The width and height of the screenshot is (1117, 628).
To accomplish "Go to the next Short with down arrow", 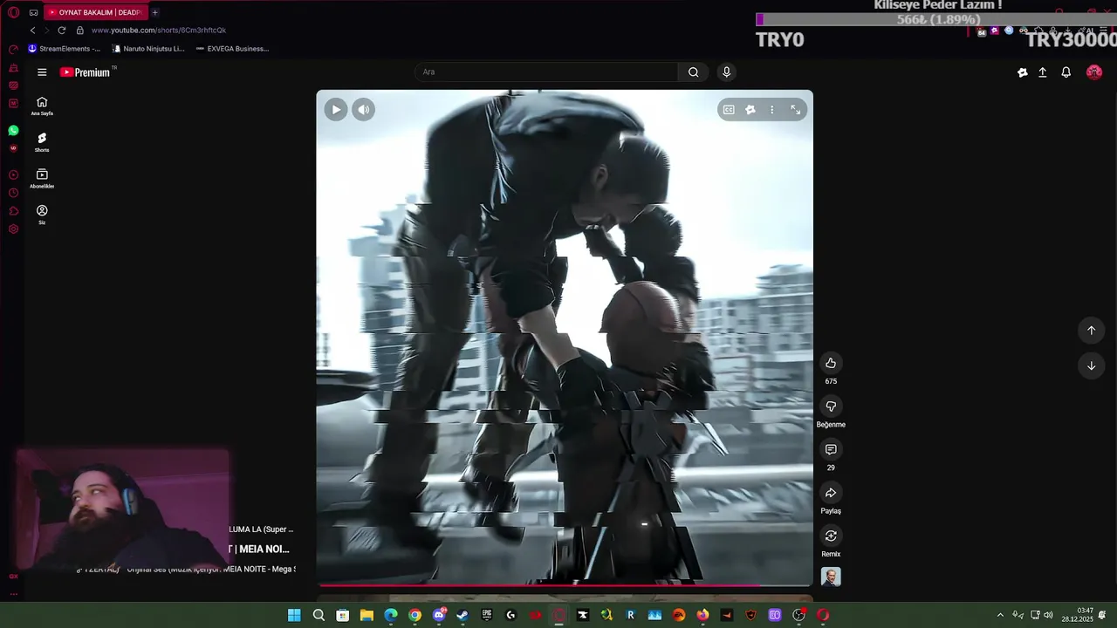I will (1091, 365).
